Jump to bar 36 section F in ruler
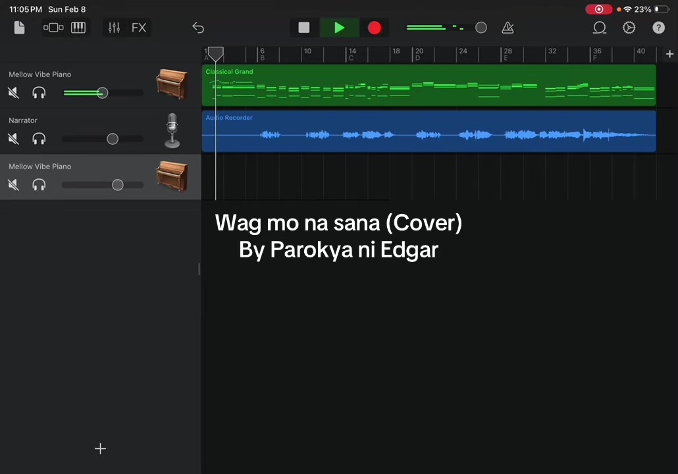This screenshot has height=474, width=678. coord(596,54)
